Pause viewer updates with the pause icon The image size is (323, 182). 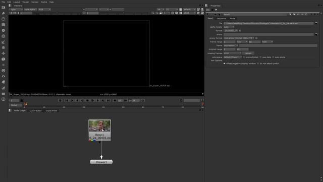pos(181,13)
